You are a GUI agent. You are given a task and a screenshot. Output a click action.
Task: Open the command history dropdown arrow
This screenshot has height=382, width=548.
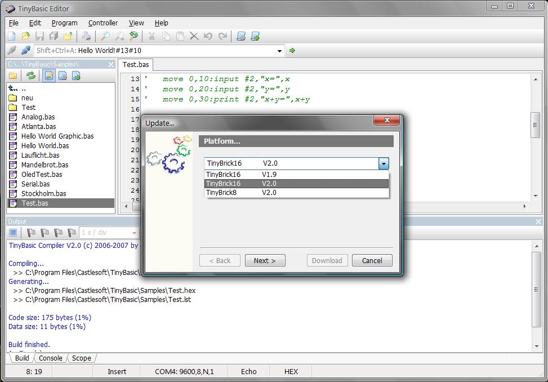tap(279, 51)
